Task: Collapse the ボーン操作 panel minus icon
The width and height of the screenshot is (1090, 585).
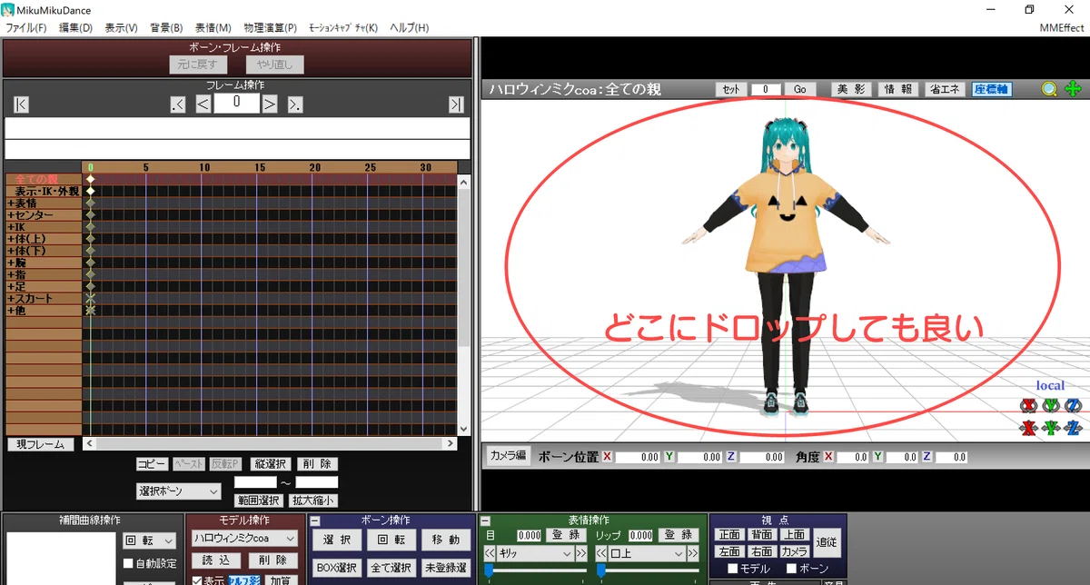Action: tap(315, 521)
